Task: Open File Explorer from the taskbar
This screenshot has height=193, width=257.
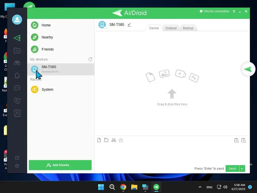Action: click(x=134, y=187)
